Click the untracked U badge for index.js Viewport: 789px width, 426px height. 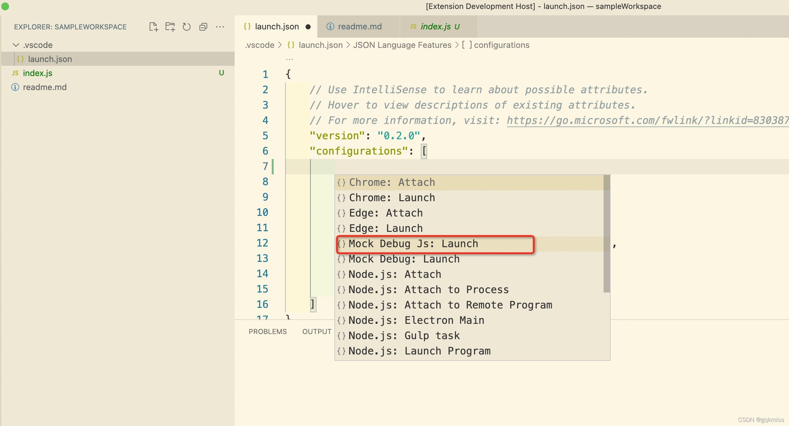click(x=221, y=73)
